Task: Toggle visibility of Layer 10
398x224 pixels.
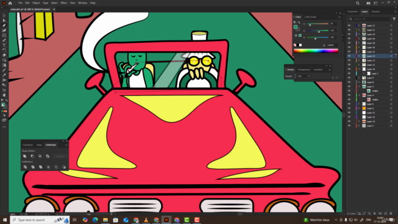Action: click(x=349, y=69)
